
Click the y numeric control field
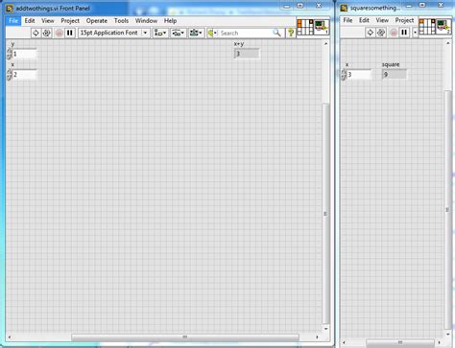coord(24,54)
